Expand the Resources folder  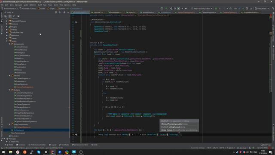pyautogui.click(x=7, y=35)
